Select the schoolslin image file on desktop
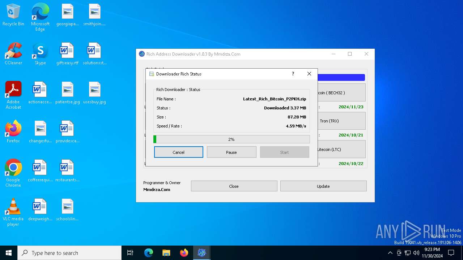This screenshot has width=463, height=260. tap(67, 210)
